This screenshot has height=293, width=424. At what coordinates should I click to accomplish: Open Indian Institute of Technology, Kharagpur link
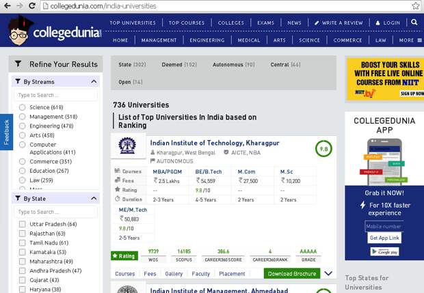(215, 143)
